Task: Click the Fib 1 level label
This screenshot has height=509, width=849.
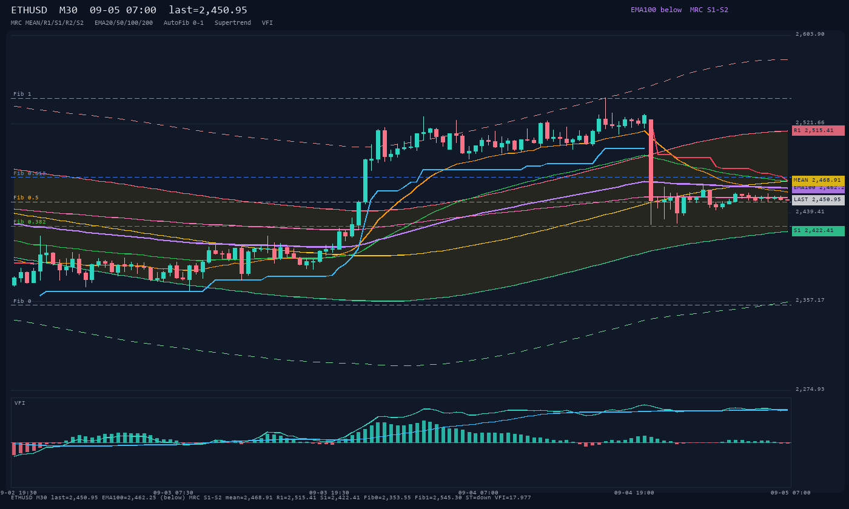Action: pos(22,94)
